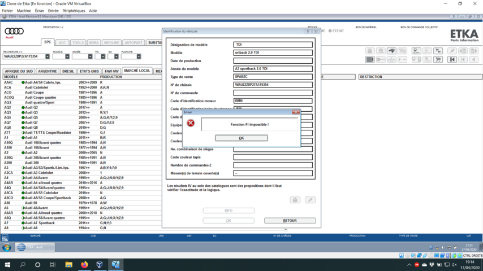Click muted volume icon in host tray
The width and height of the screenshot is (483, 271).
[454, 265]
